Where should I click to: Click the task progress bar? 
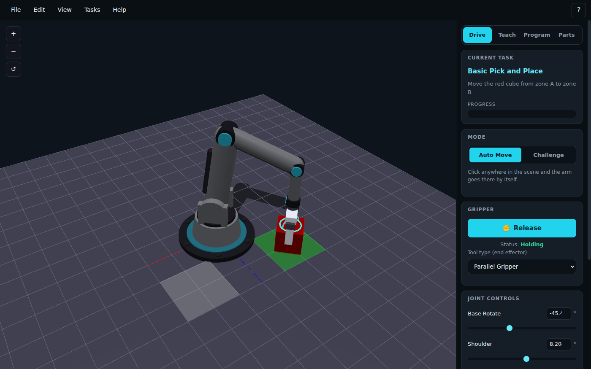pos(522,114)
